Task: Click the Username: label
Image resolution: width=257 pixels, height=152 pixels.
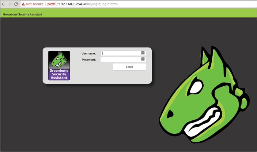Action: point(89,53)
